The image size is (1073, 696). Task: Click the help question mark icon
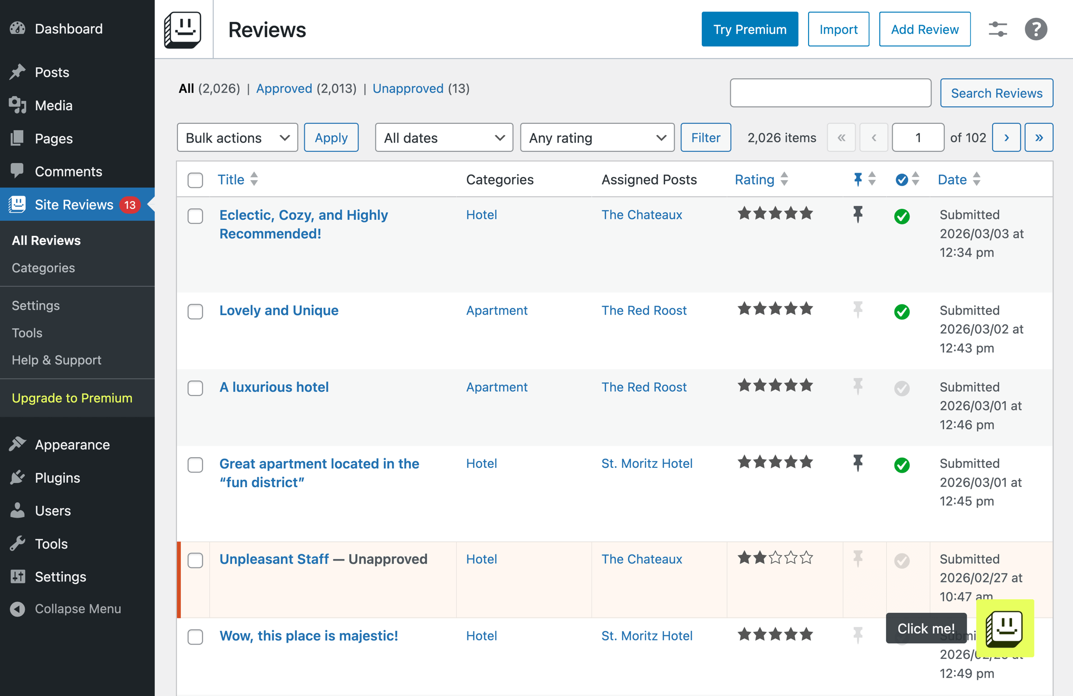click(x=1035, y=29)
